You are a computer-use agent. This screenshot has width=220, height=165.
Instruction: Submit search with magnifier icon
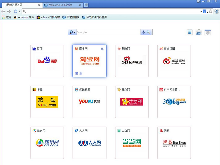pyautogui.click(x=148, y=32)
